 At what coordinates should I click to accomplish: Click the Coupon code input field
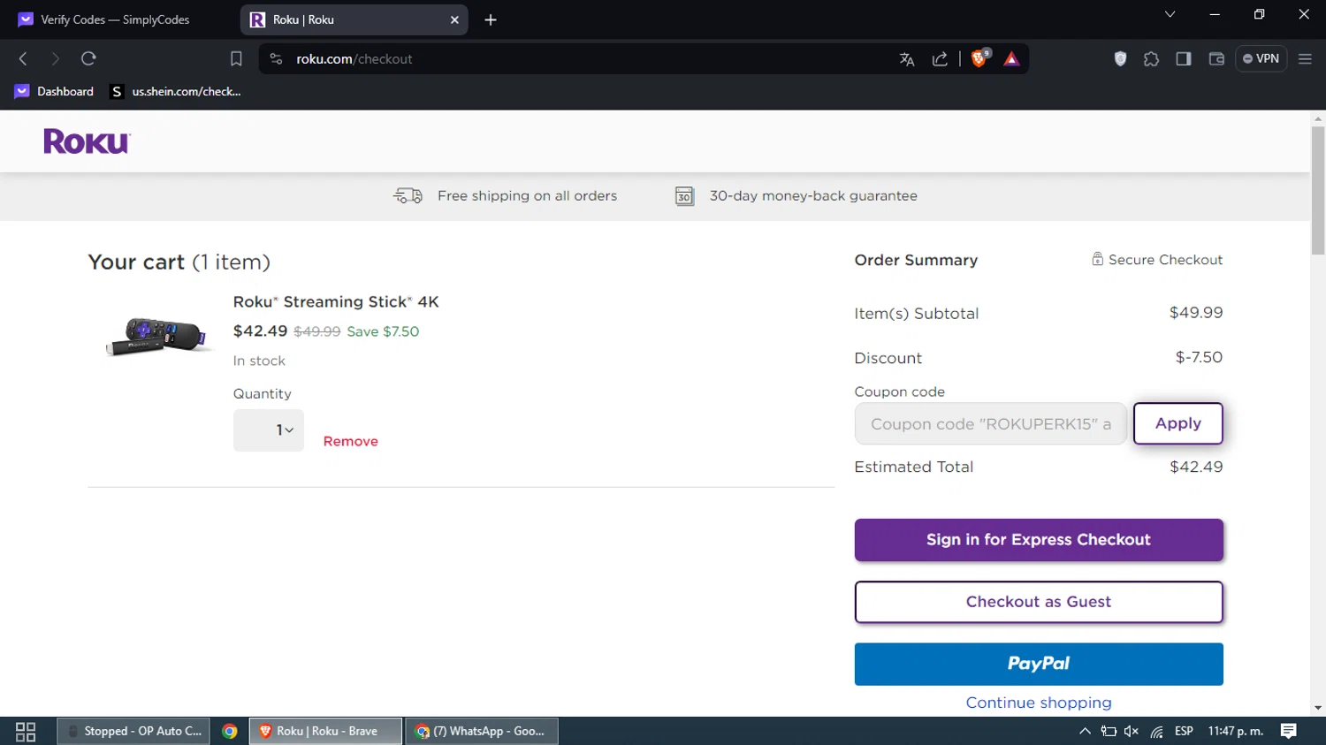990,423
